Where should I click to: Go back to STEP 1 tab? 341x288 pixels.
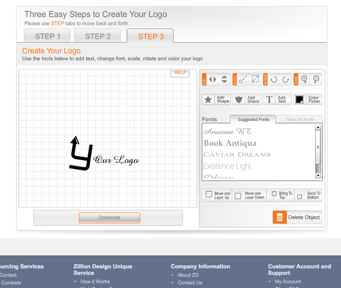[x=48, y=36]
